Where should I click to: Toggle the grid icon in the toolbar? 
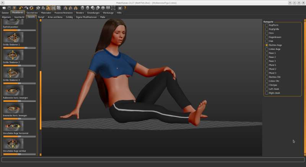pos(54,8)
